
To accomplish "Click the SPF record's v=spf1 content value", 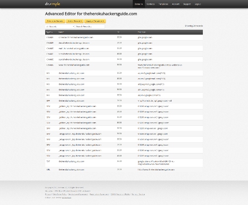I will (x=155, y=101).
